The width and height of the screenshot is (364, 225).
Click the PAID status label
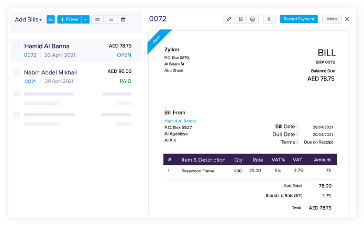[x=126, y=81]
